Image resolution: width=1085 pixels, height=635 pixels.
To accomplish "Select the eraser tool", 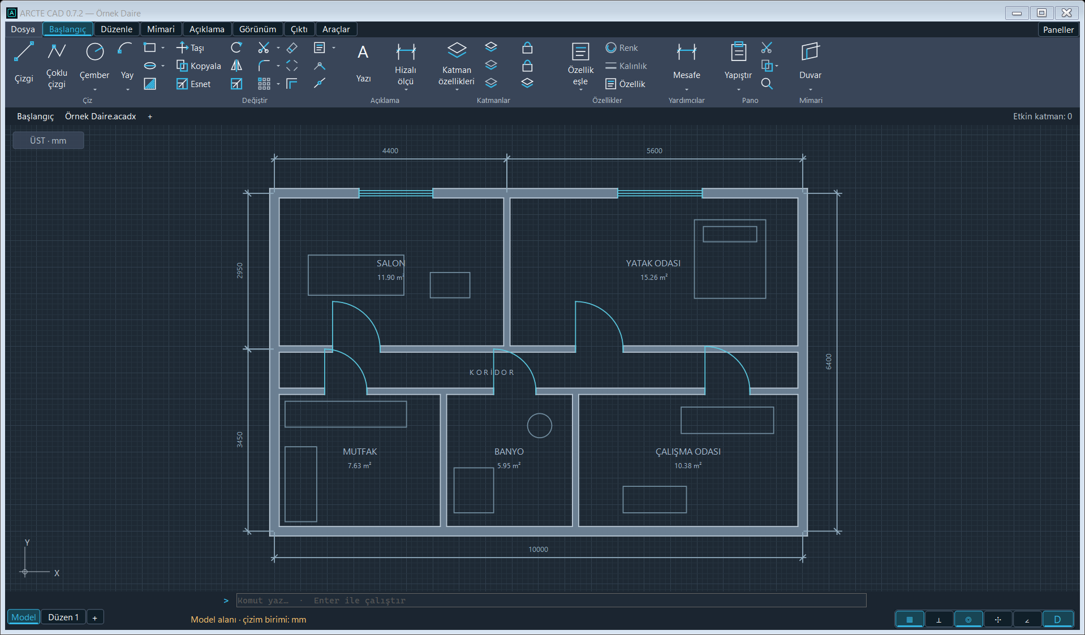I will (x=292, y=47).
